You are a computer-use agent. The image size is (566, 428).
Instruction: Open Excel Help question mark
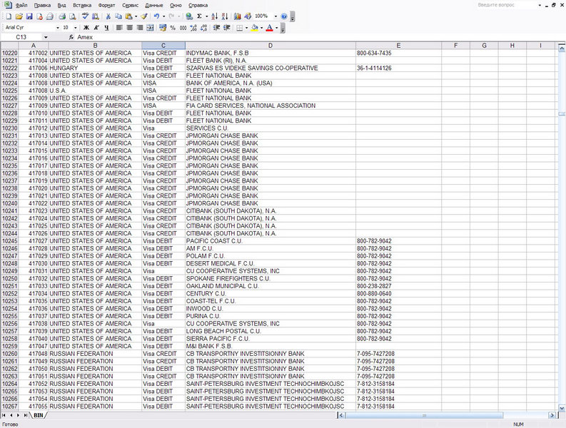click(284, 16)
